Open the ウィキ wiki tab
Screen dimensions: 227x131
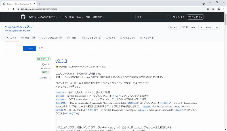pyautogui.click(x=111, y=38)
